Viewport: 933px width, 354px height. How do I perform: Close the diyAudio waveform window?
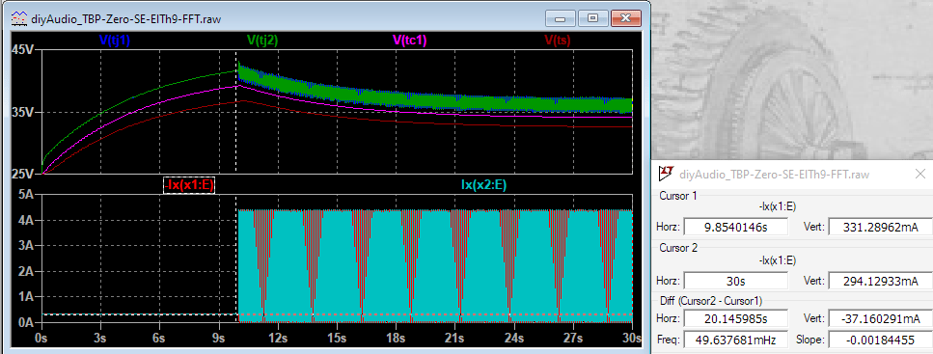[x=625, y=18]
